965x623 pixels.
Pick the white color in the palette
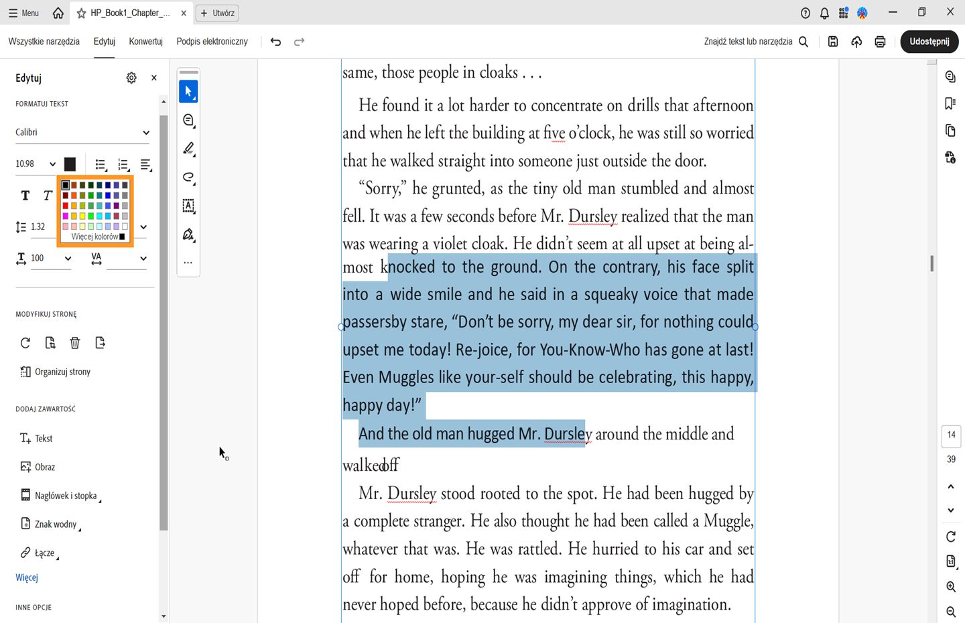[125, 226]
